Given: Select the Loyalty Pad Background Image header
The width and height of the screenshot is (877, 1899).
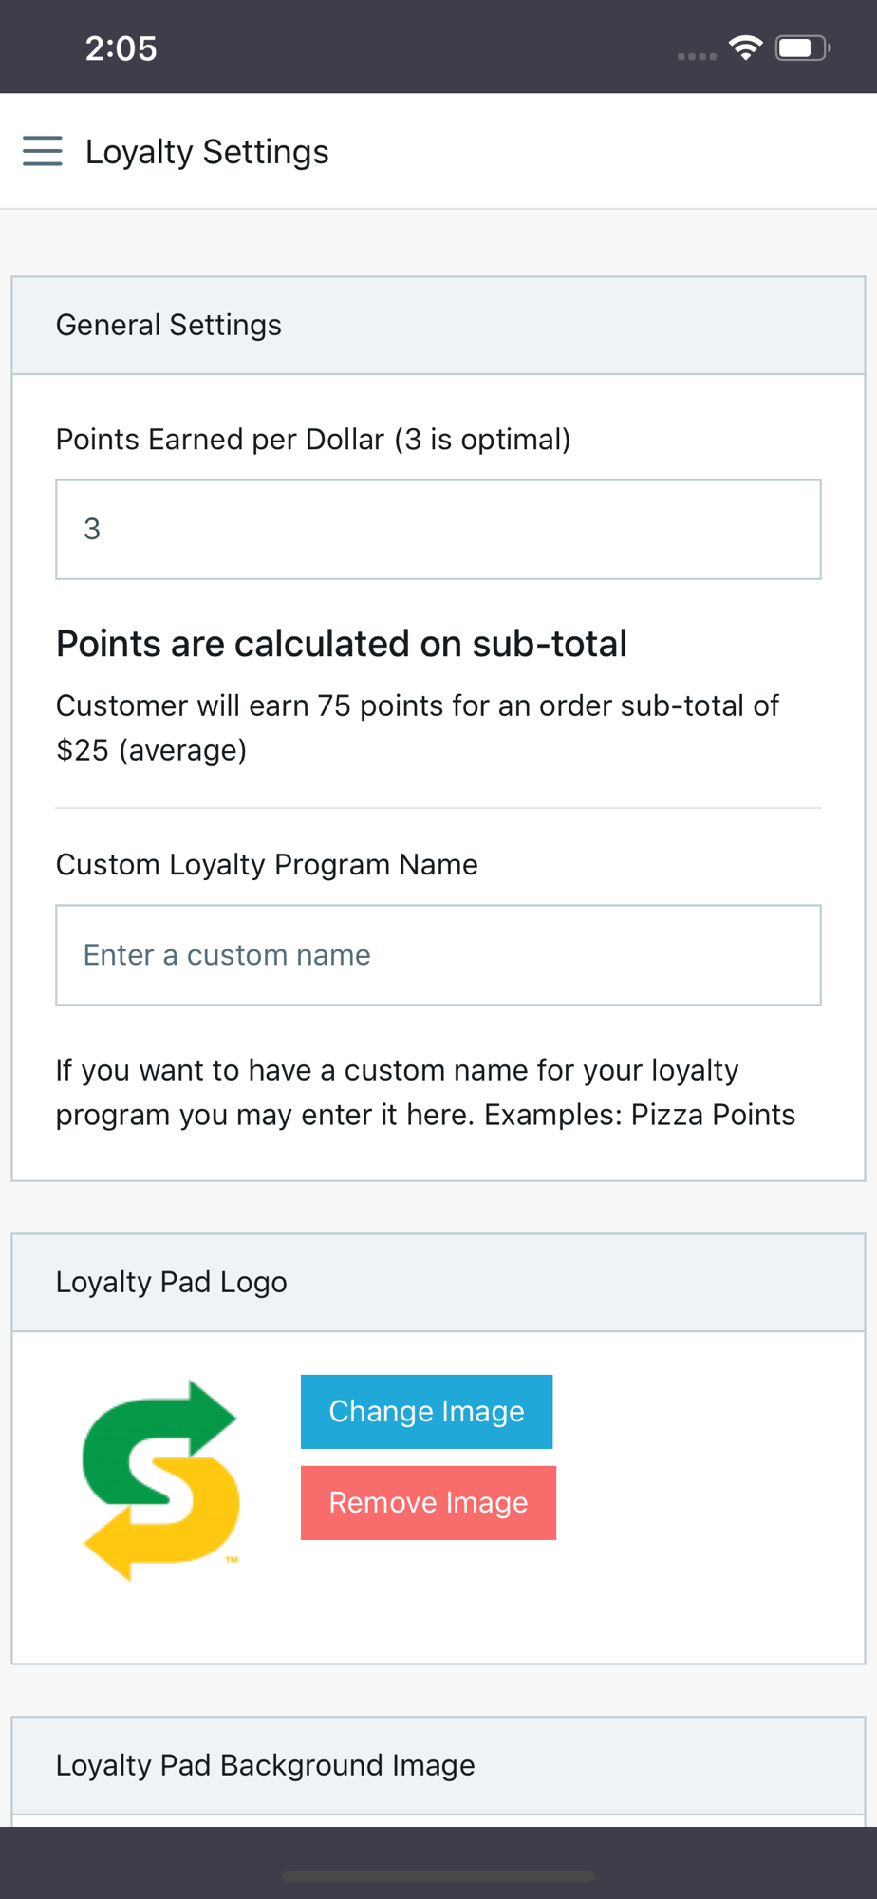Looking at the screenshot, I should pyautogui.click(x=266, y=1765).
